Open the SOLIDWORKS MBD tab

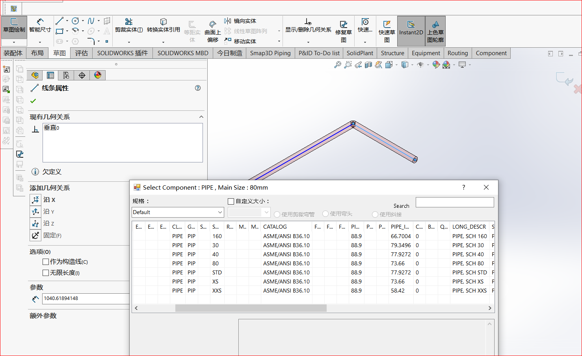coord(183,53)
